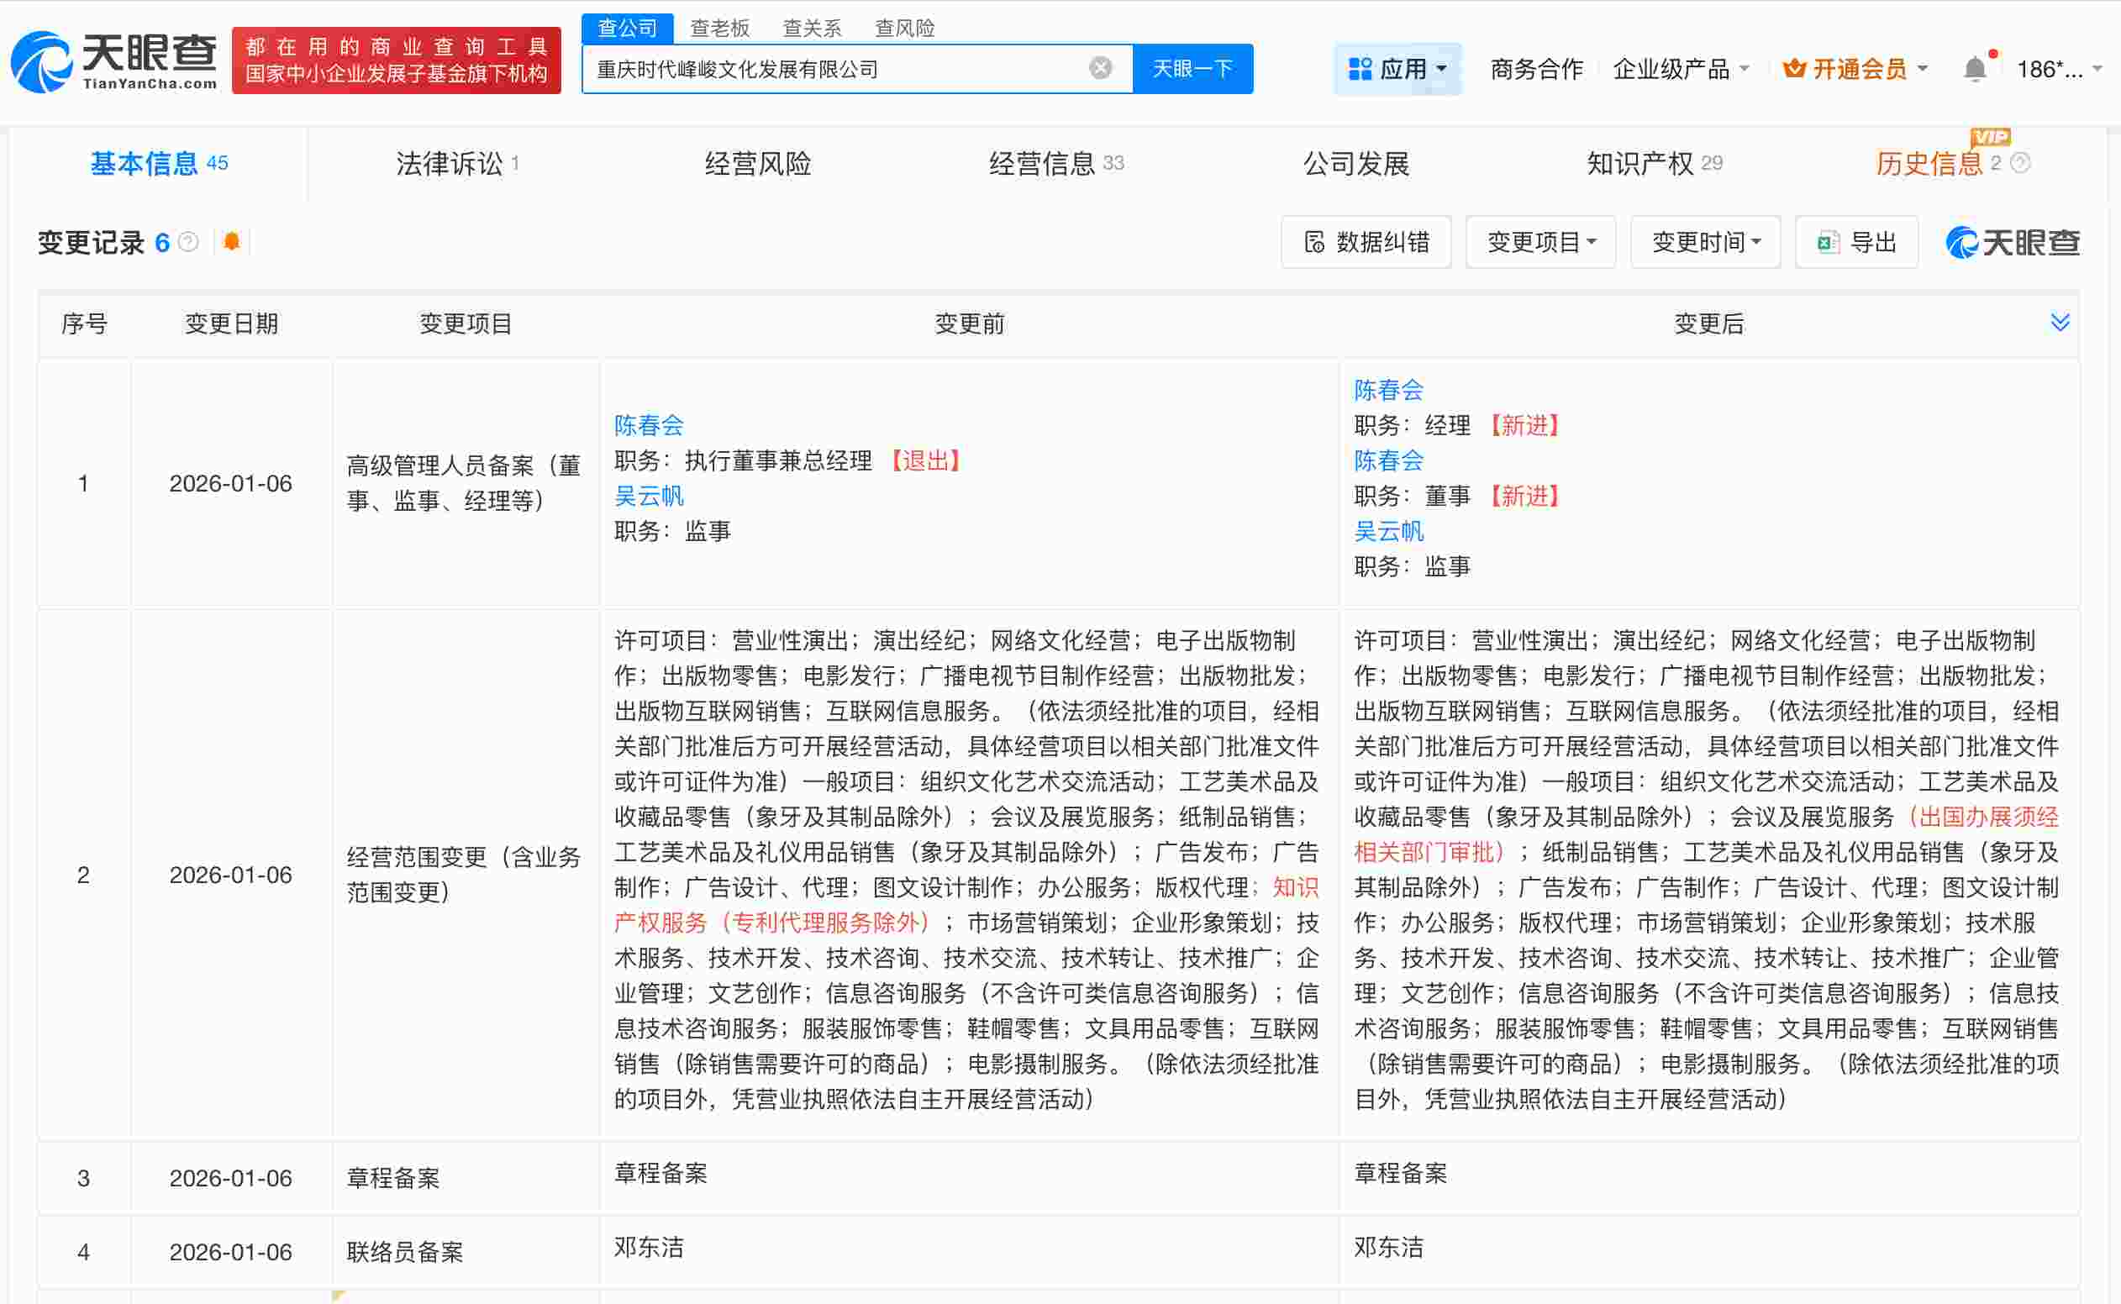The height and width of the screenshot is (1304, 2121).
Task: Open the 变更项目 filter dropdown
Action: point(1540,242)
